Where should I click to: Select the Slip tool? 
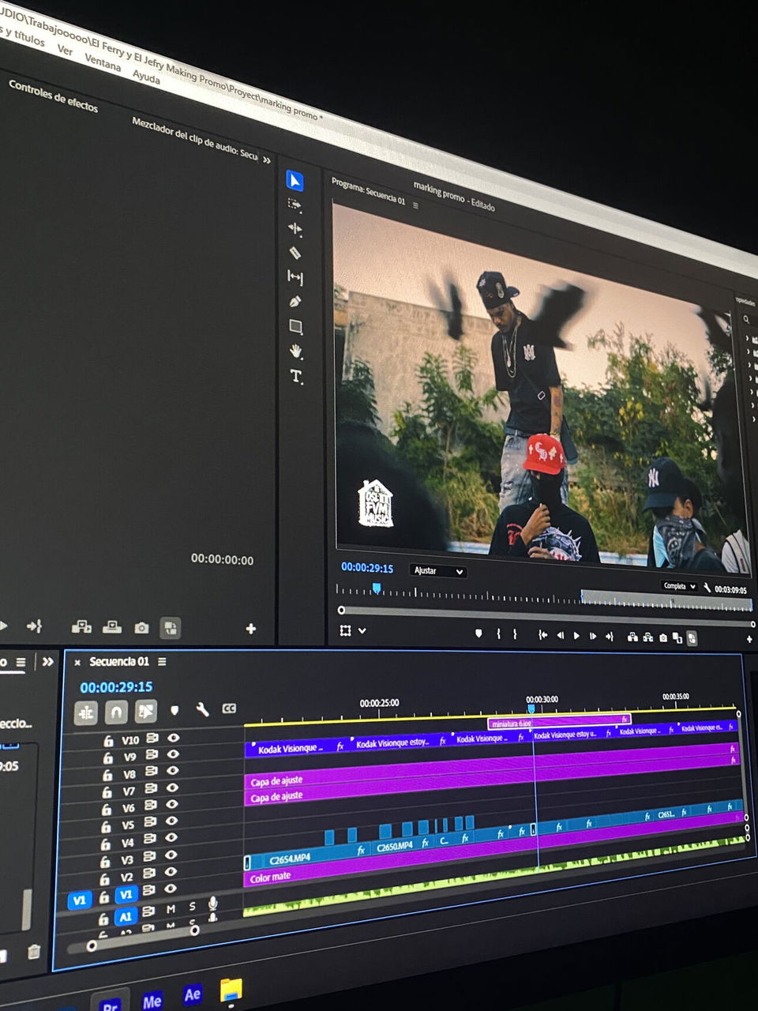295,277
